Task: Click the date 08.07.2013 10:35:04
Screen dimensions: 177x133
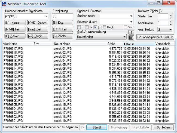Action: pyautogui.click(x=137, y=77)
